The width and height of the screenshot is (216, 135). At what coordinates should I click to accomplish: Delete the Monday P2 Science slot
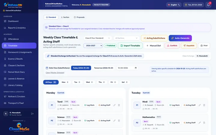pos(119,121)
